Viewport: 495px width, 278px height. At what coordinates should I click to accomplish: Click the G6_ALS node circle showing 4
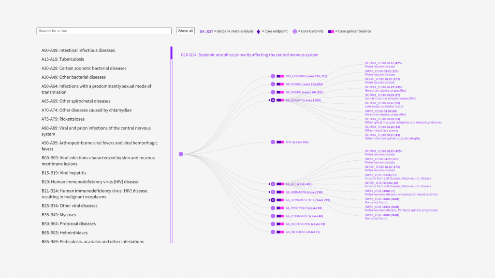(273, 184)
